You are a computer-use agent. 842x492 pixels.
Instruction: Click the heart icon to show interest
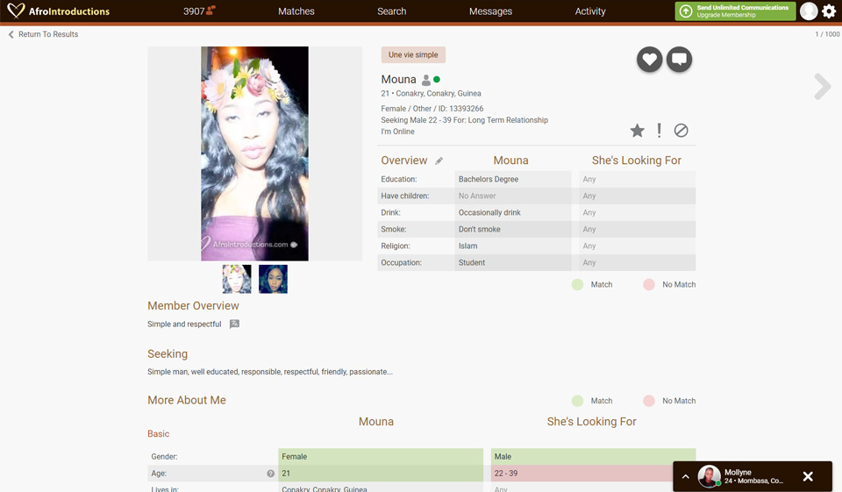click(649, 60)
